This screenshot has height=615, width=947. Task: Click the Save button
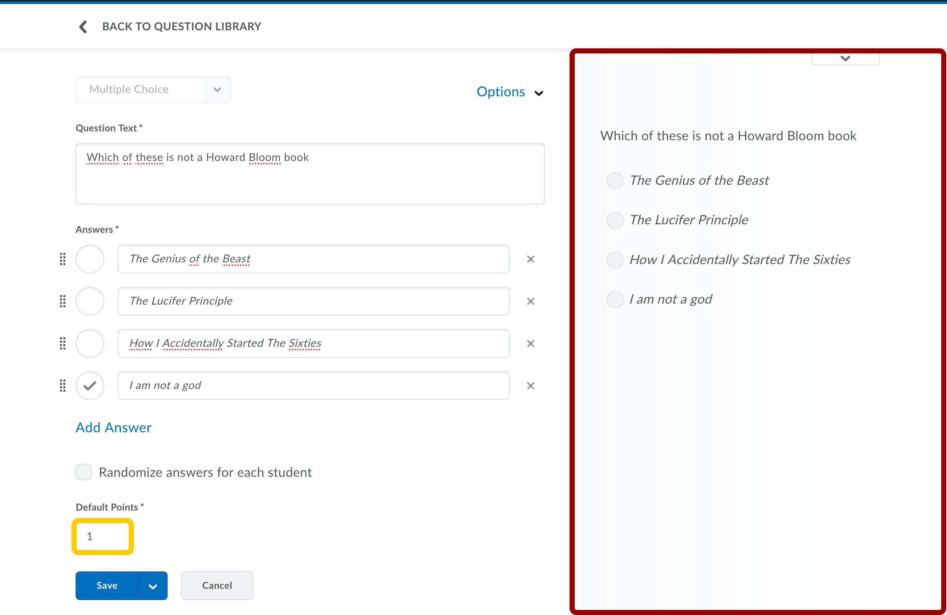107,586
